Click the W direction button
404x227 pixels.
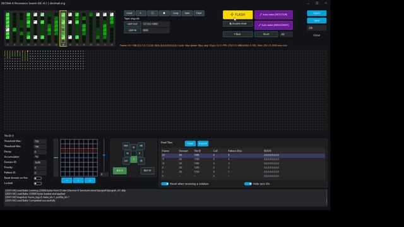coord(128,153)
